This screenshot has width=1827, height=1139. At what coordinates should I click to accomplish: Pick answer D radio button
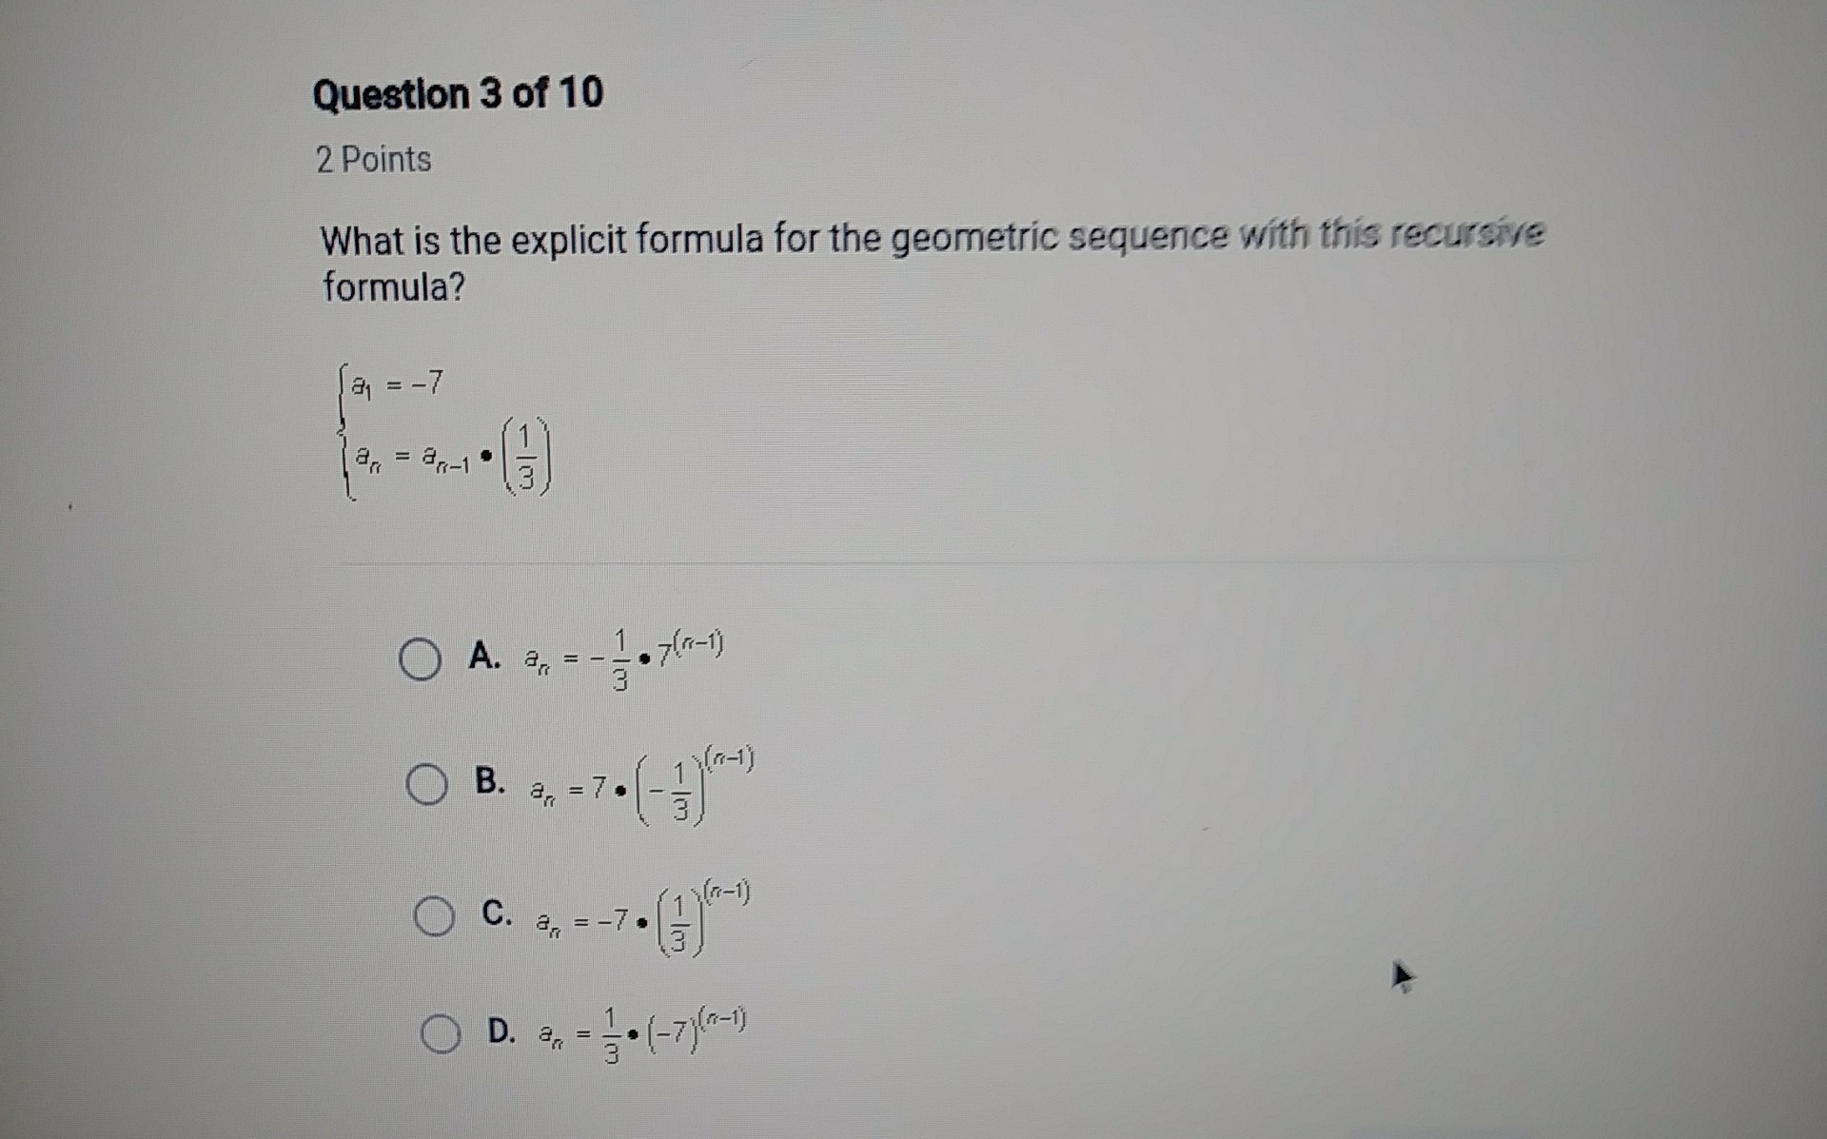pyautogui.click(x=441, y=1033)
